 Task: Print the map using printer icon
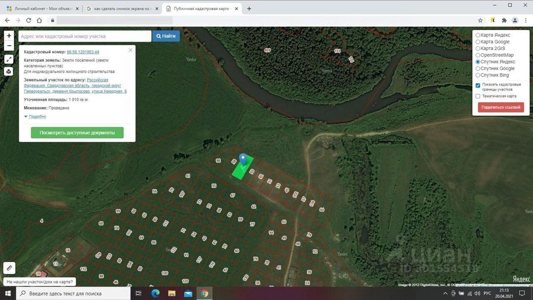click(9, 71)
